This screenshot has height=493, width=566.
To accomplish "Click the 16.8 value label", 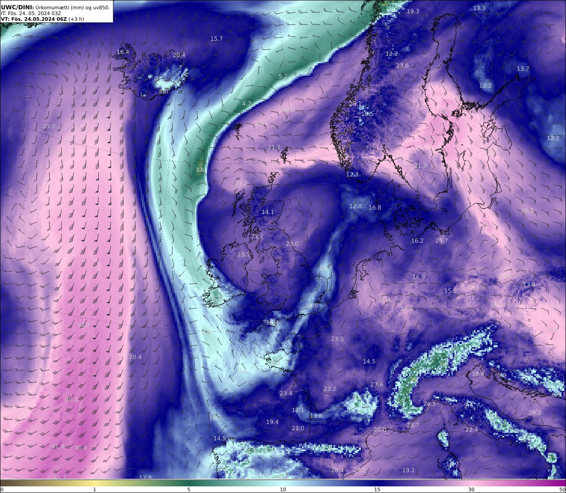I will pos(375,207).
